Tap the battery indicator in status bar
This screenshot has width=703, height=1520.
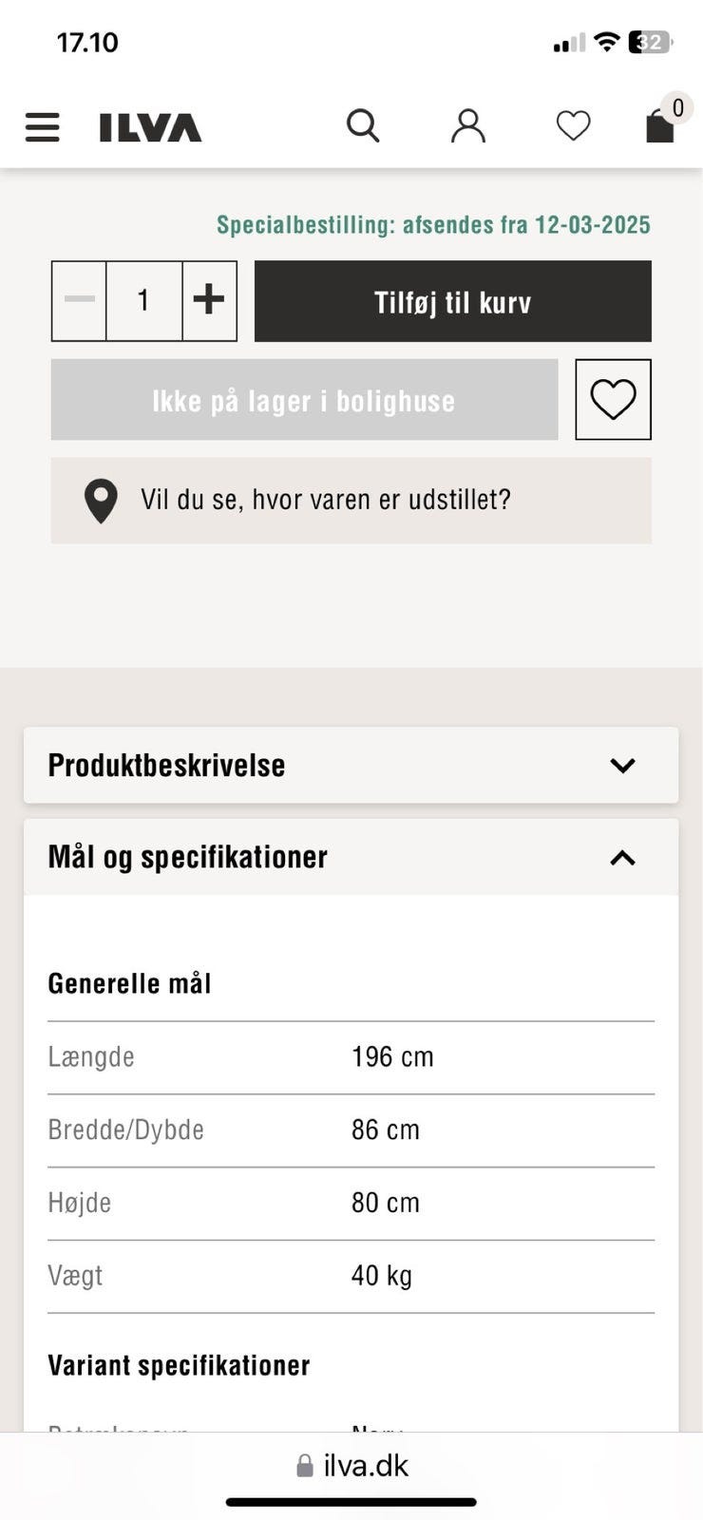pyautogui.click(x=650, y=43)
